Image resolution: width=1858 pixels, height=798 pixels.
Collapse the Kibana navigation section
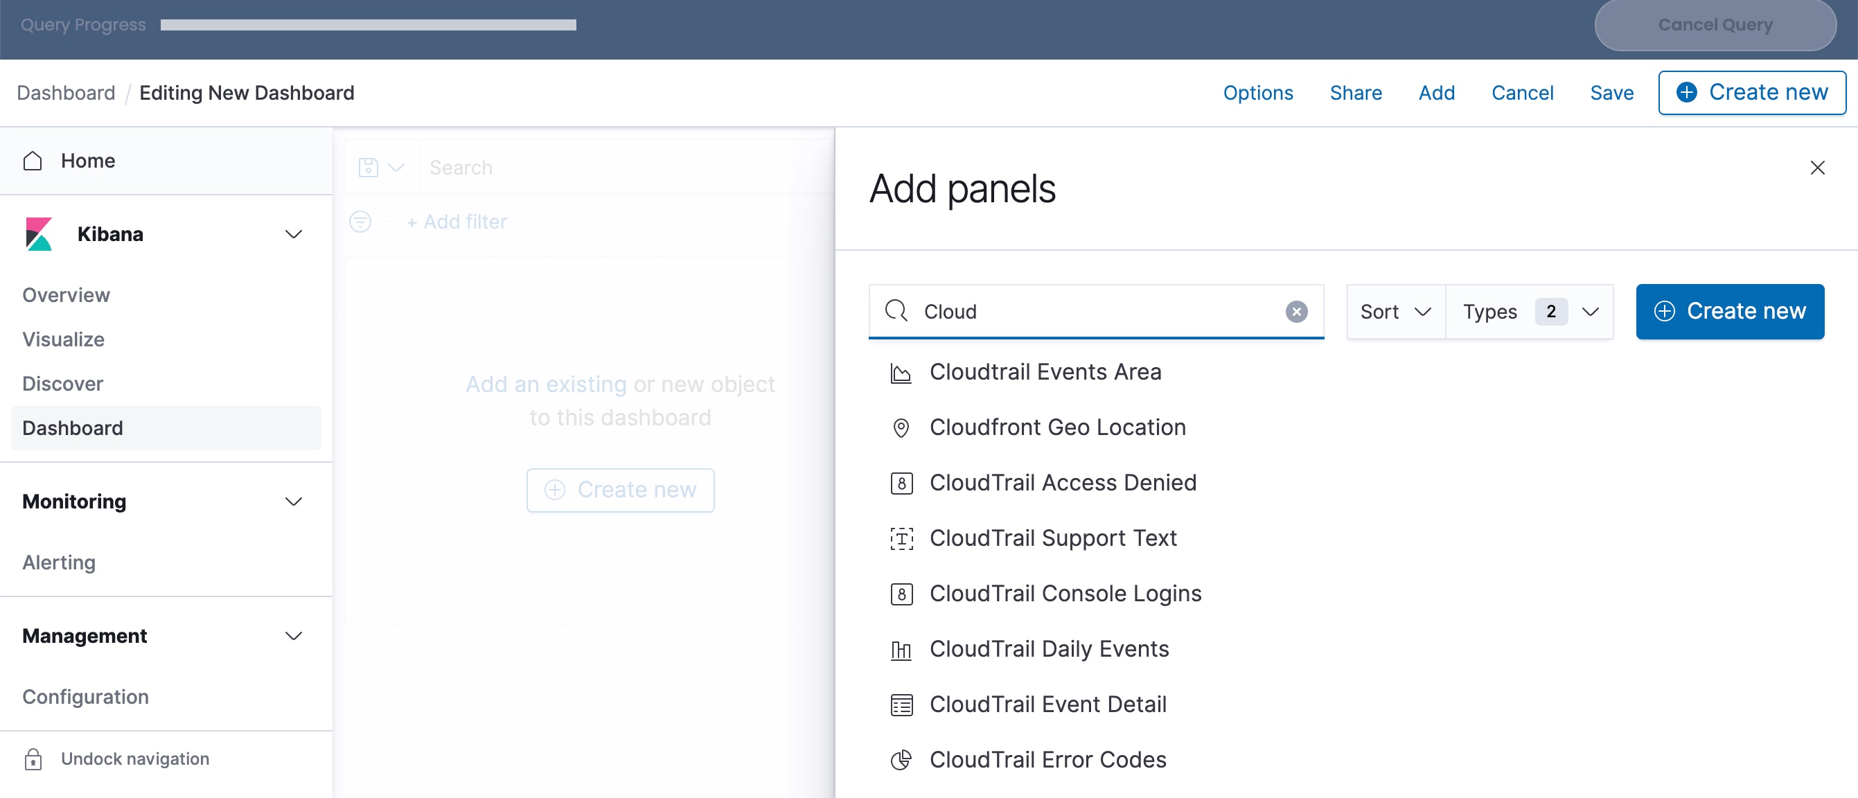point(293,233)
